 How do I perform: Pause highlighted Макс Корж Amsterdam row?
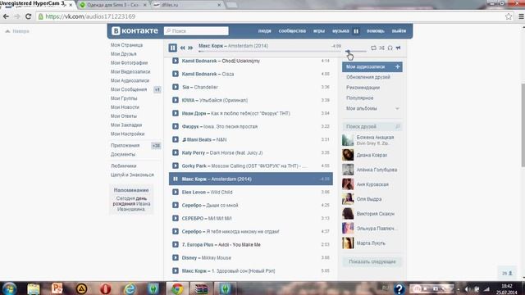pos(175,179)
